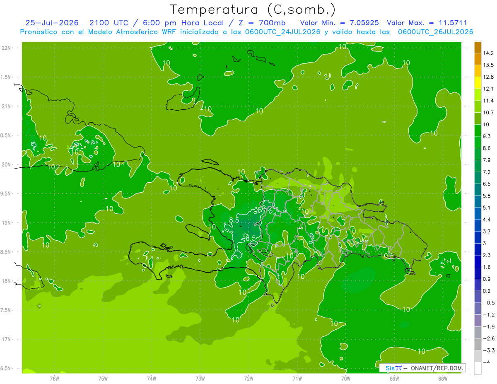Screen dimensions: 497x384
Task: Pick the yellow legend band between 12.1 and 12.8
Action: (478, 83)
